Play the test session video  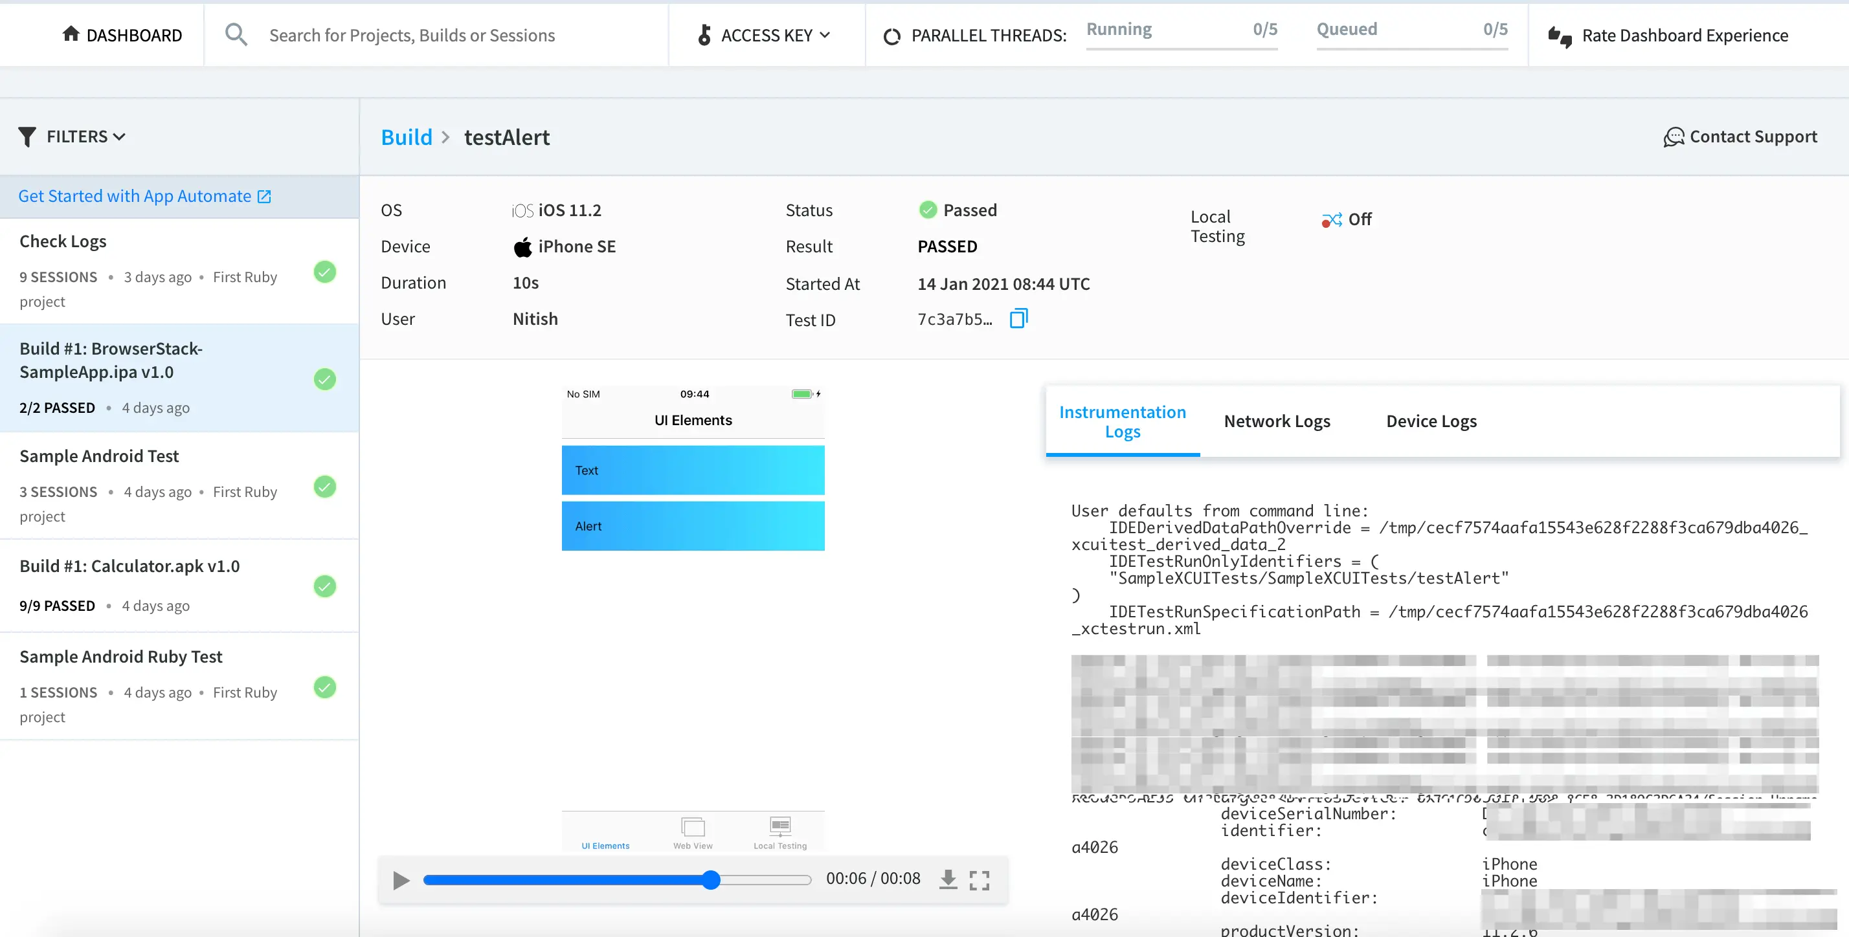point(401,879)
